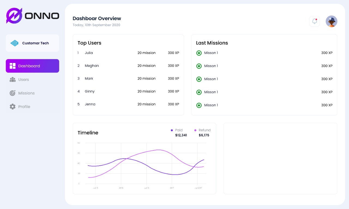Click the Paid legend dot

172,130
